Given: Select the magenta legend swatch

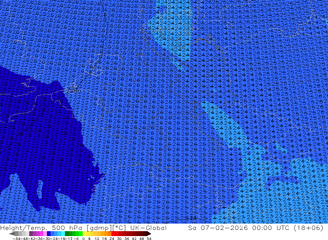Looking at the screenshot, I should coord(41,233).
